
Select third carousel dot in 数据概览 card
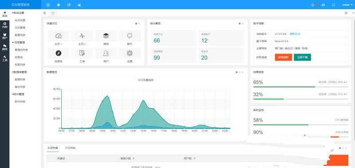[x=243, y=72]
